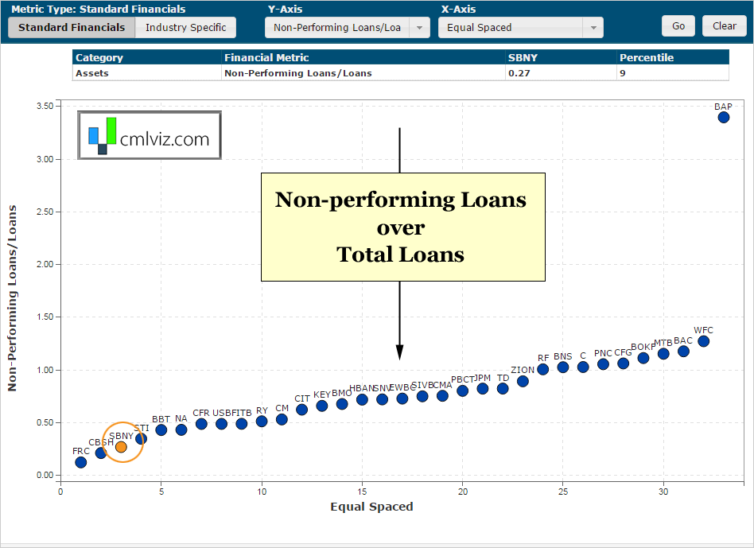The image size is (754, 548).
Task: Click the PNC data point
Action: 603,364
